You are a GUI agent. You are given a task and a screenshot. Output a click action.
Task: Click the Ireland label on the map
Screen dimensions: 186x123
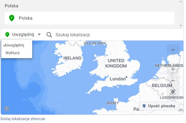pyautogui.click(x=72, y=58)
